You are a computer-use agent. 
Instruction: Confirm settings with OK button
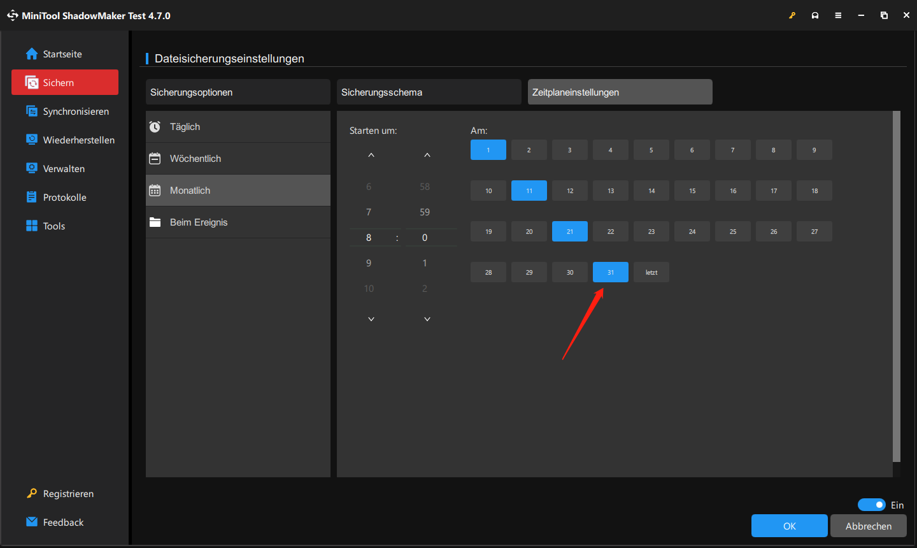coord(790,526)
